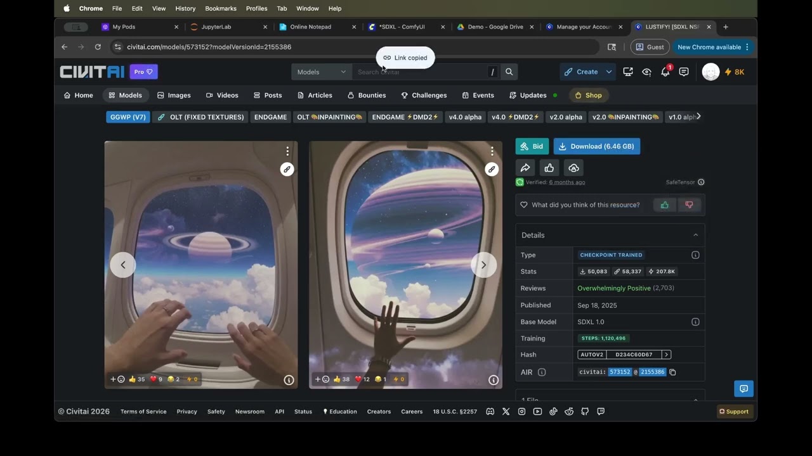Show more model versions with right chevron
The height and width of the screenshot is (456, 812).
point(698,117)
